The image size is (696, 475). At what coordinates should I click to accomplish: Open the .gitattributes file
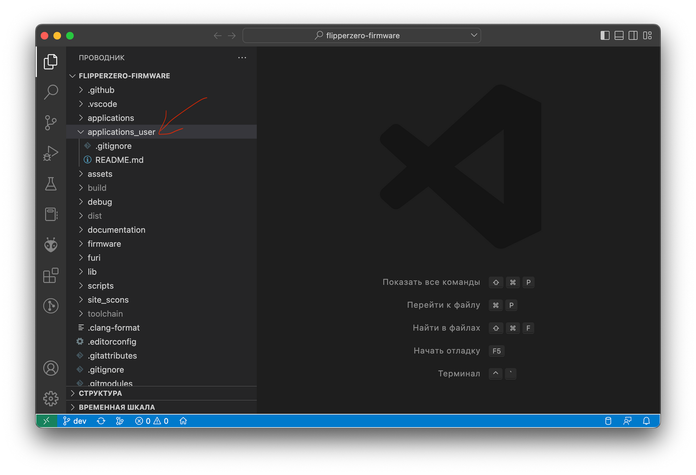161,356
